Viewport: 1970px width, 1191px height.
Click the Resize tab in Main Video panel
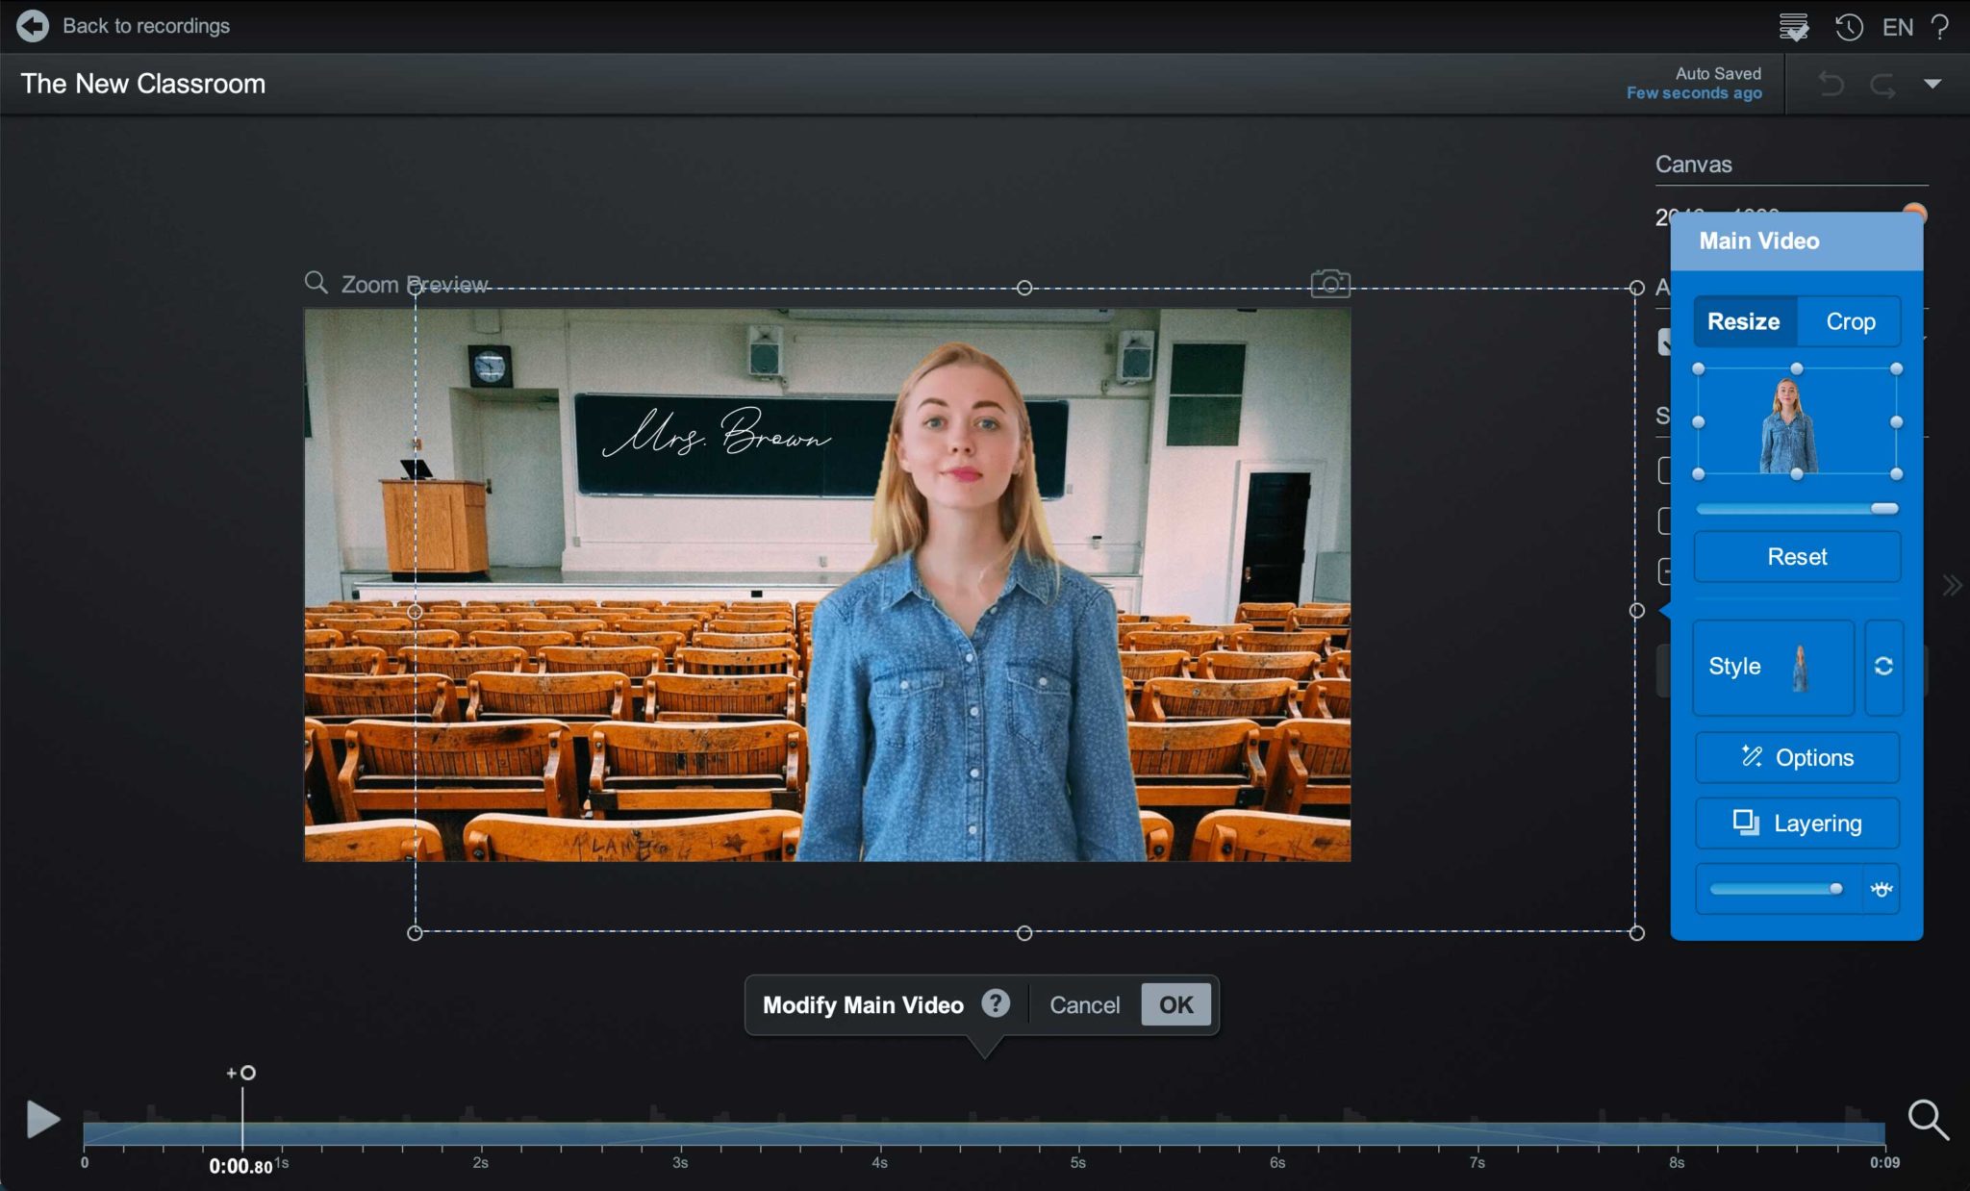pos(1742,321)
